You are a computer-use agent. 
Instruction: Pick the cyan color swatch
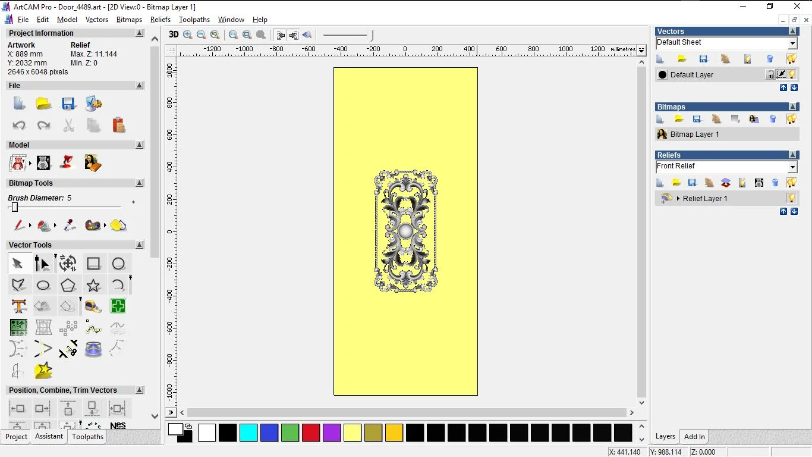(x=248, y=433)
